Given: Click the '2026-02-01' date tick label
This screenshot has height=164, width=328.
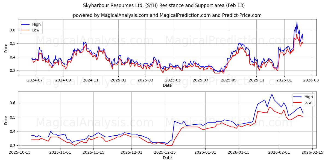Looking at the screenshot, I should (279, 152).
